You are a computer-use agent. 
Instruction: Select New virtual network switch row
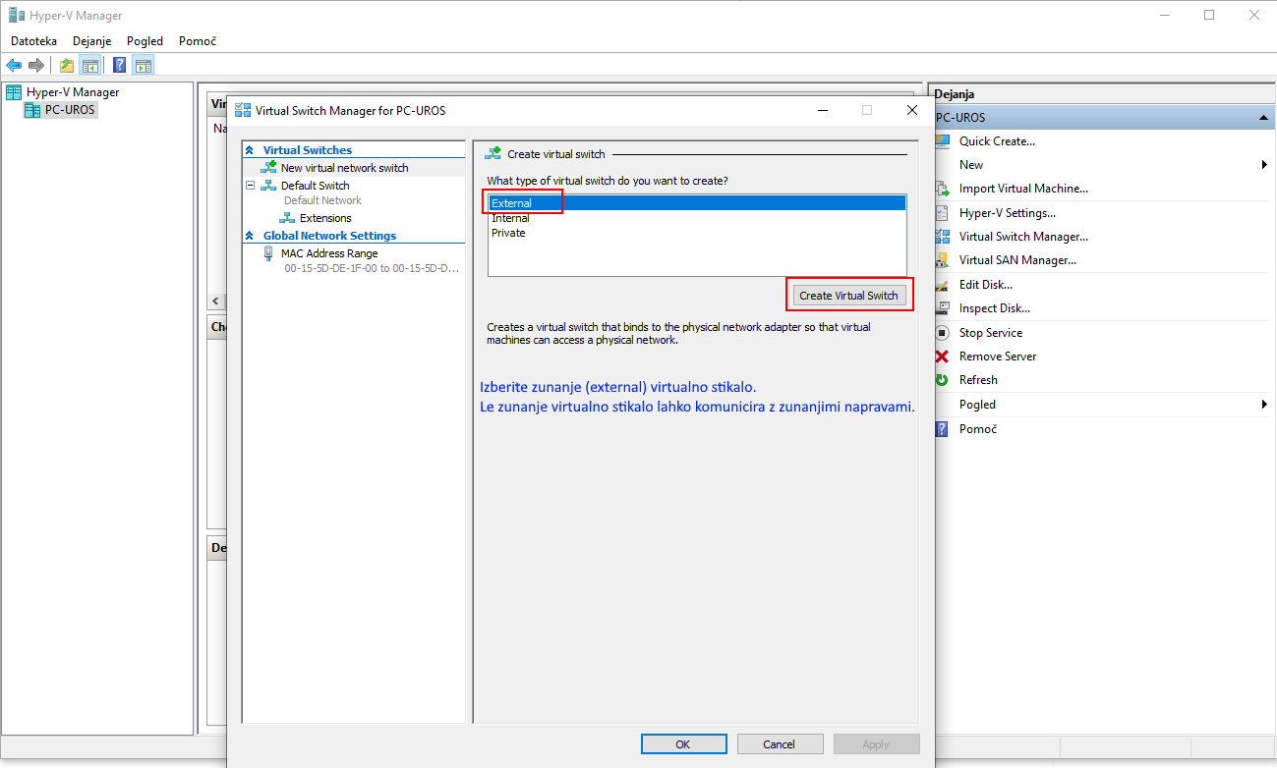point(354,168)
